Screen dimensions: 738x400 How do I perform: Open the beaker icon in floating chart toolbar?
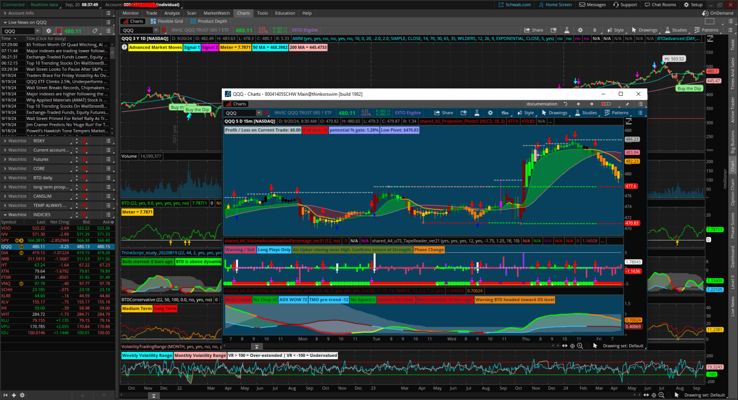477,113
